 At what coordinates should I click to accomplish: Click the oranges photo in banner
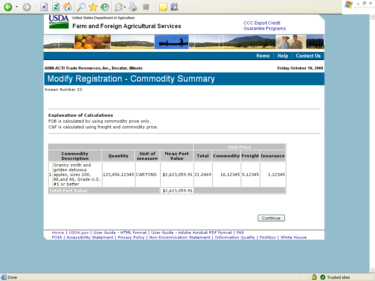coord(93,42)
